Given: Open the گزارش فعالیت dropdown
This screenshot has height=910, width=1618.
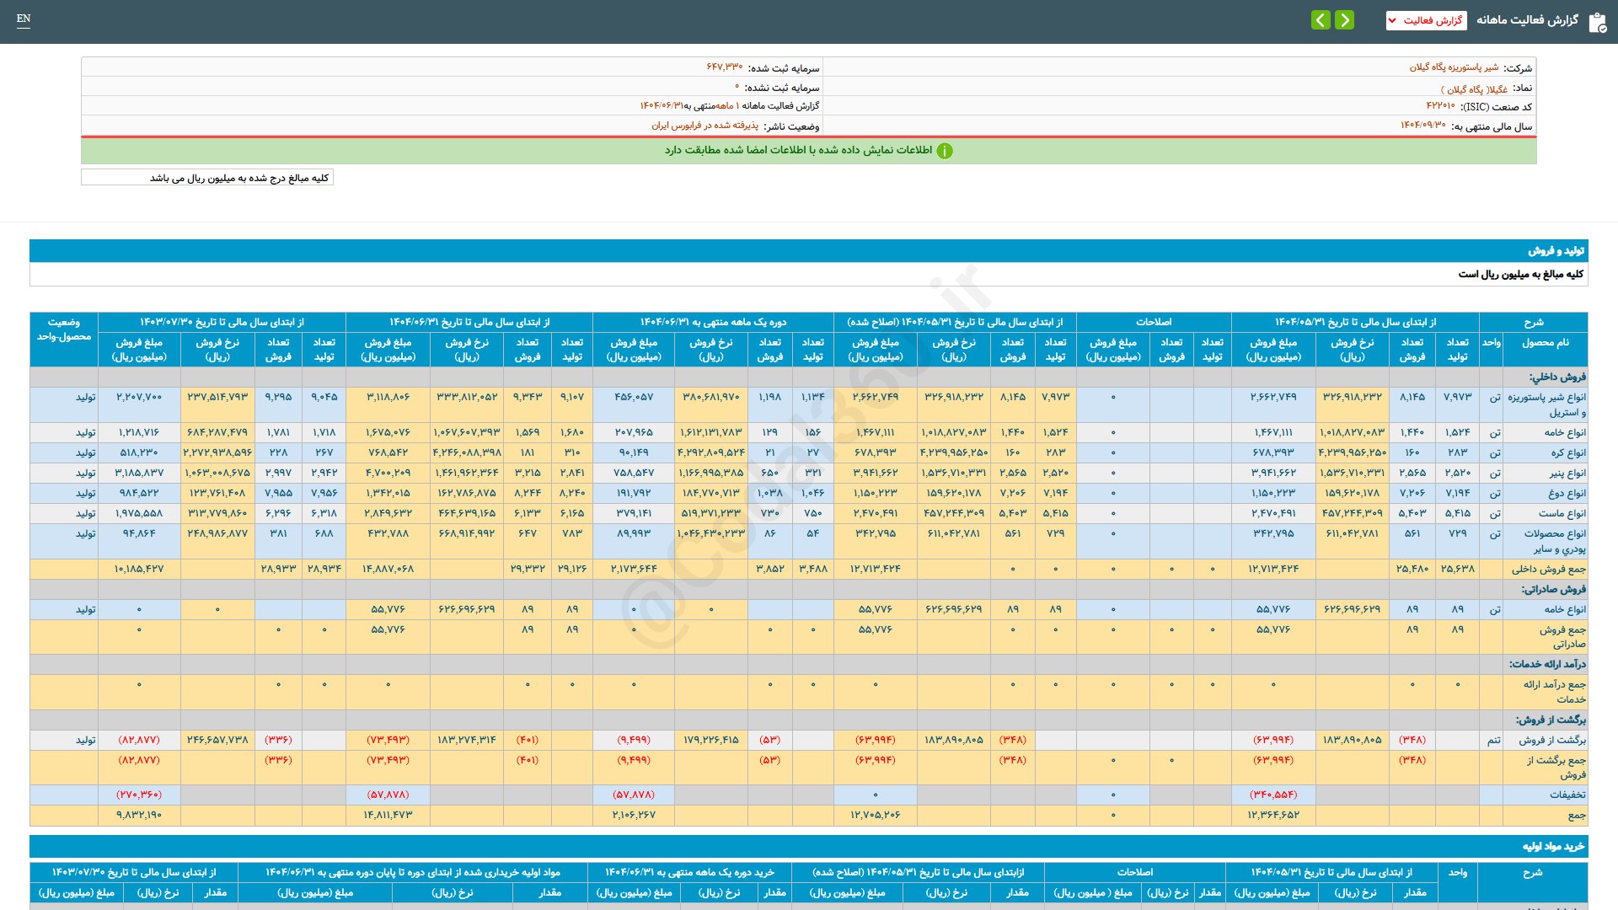Looking at the screenshot, I should coord(1426,20).
